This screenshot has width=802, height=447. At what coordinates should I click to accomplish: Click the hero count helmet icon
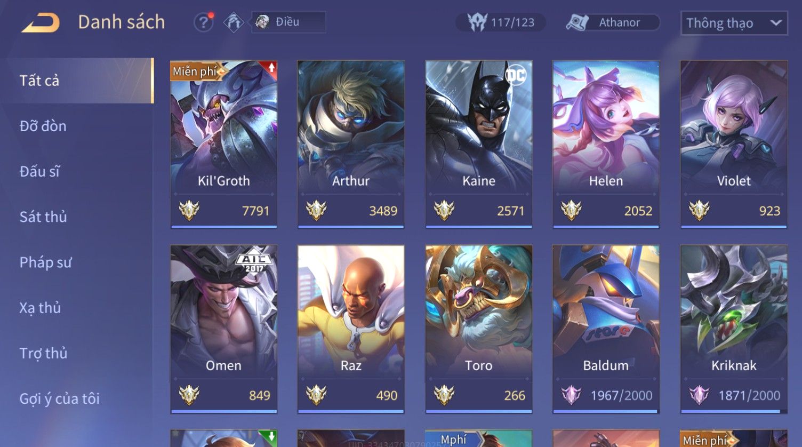click(x=477, y=22)
